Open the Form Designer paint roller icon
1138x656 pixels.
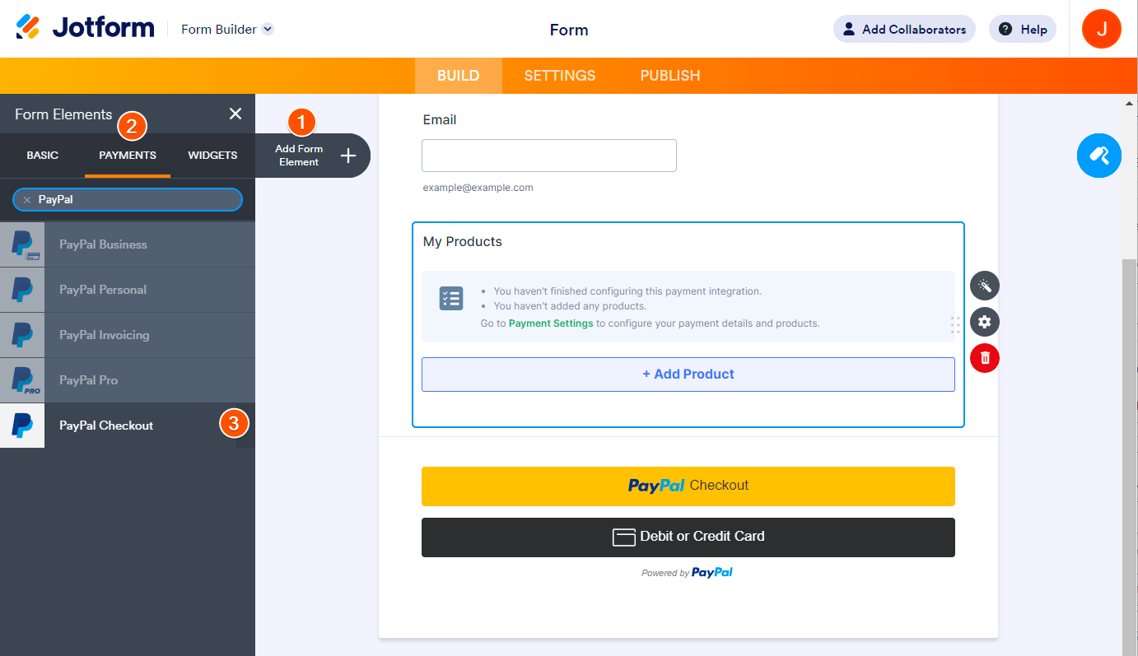(1099, 156)
